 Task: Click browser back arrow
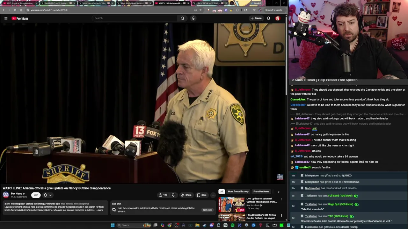pos(4,10)
